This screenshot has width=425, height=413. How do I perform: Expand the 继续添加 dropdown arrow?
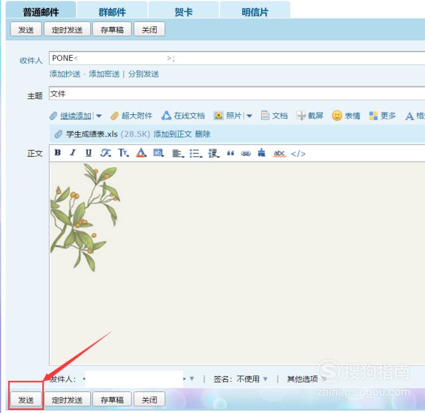tap(99, 116)
